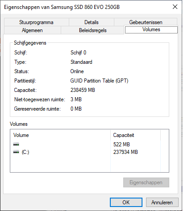
Task: Switch to the Algemeen tab
Action: coord(32,30)
